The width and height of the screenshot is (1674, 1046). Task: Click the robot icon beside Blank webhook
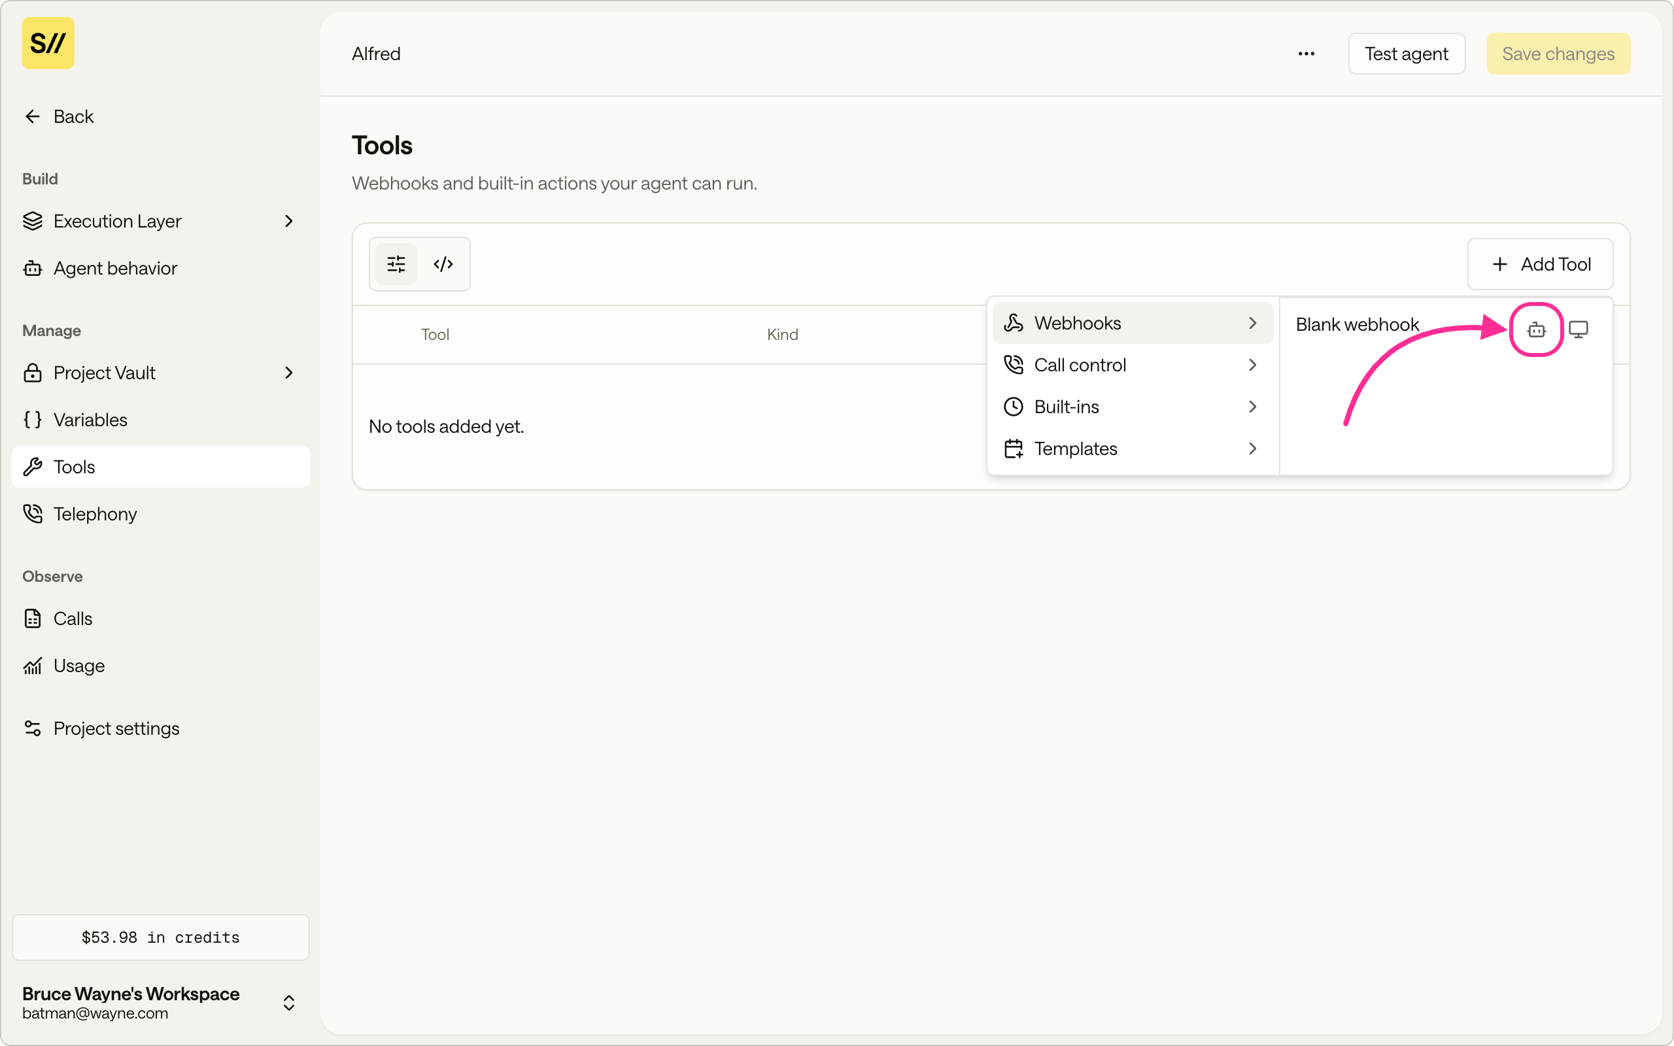[x=1536, y=329]
